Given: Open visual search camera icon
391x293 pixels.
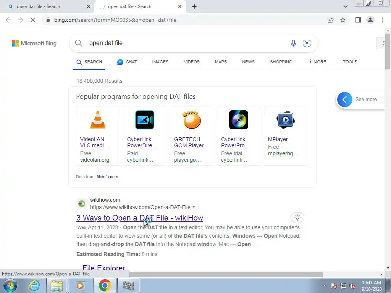Looking at the screenshot, I should [x=307, y=43].
